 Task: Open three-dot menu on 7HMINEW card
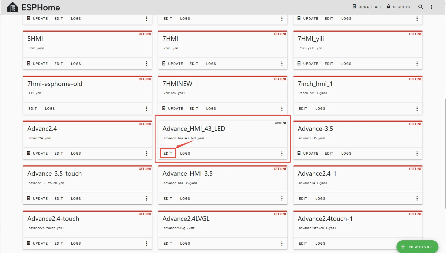[282, 109]
